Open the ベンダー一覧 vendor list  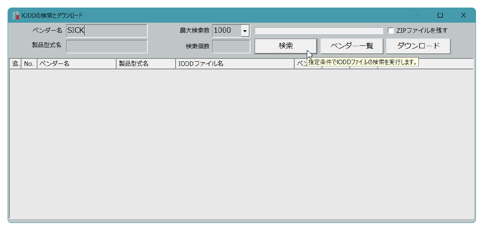point(352,46)
